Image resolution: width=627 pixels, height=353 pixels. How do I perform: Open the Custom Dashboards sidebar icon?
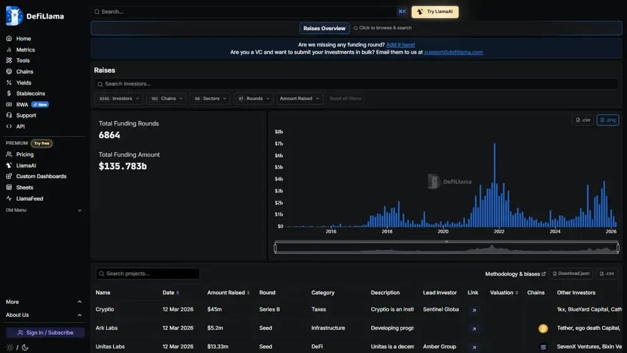(9, 176)
